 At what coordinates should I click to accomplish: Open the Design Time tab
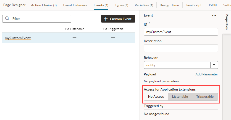169,5
